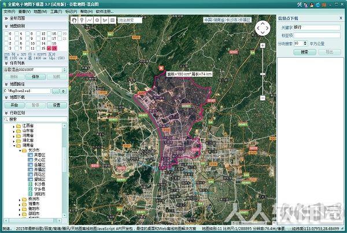Check map level 7 checkbox
Screen dimensions: 347x233
click(17, 48)
